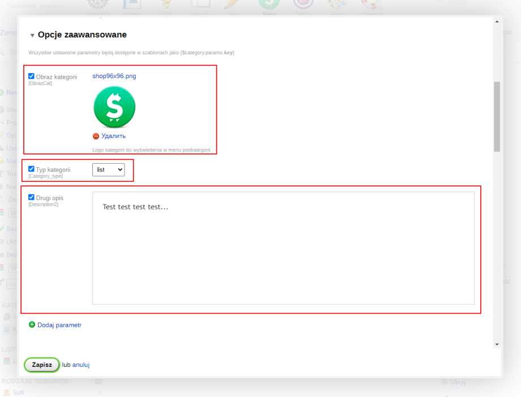The width and height of the screenshot is (521, 397).
Task: Click the anuluj link to cancel
Action: 81,365
